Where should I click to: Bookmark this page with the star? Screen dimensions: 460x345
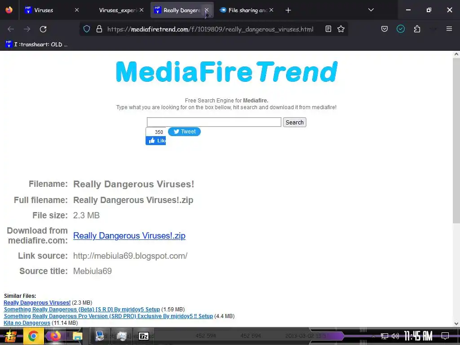341,29
